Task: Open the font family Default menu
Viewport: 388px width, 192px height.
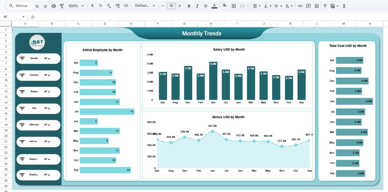Action: [145, 6]
